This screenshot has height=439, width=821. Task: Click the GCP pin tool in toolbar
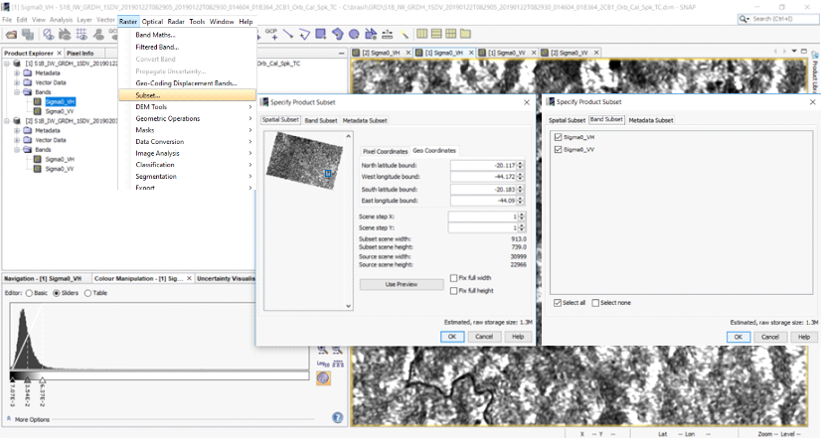[x=270, y=34]
